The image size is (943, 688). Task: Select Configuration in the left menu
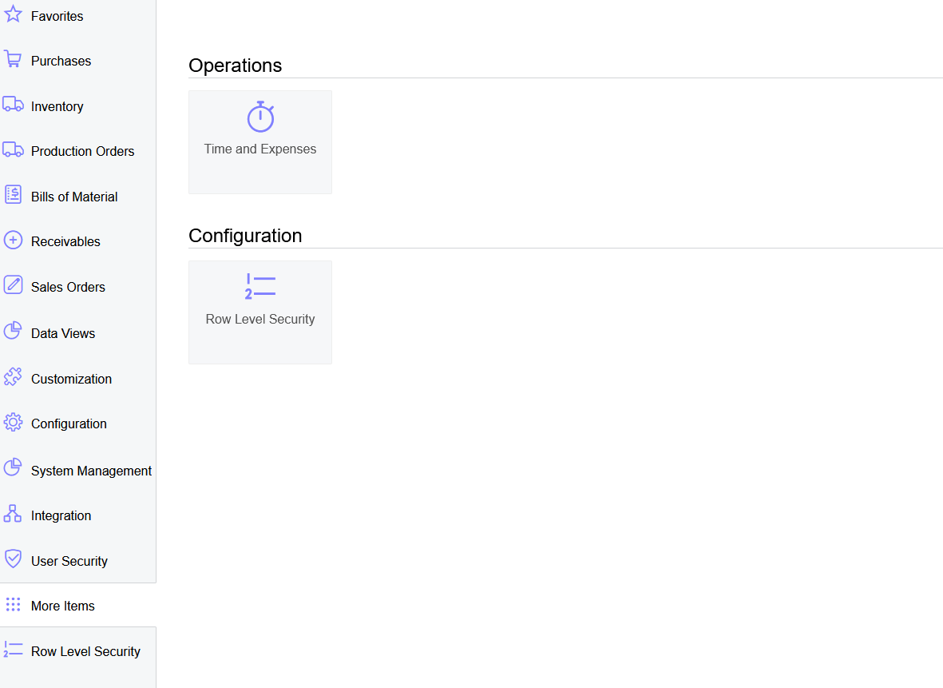point(69,424)
